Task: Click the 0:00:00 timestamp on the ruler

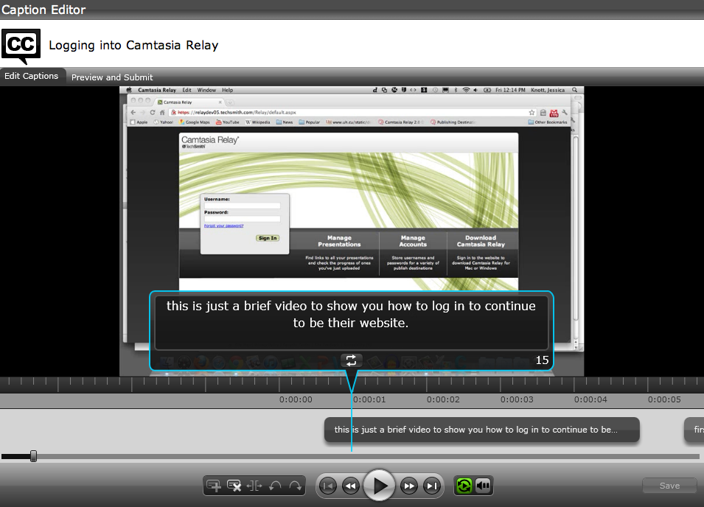Action: click(296, 399)
